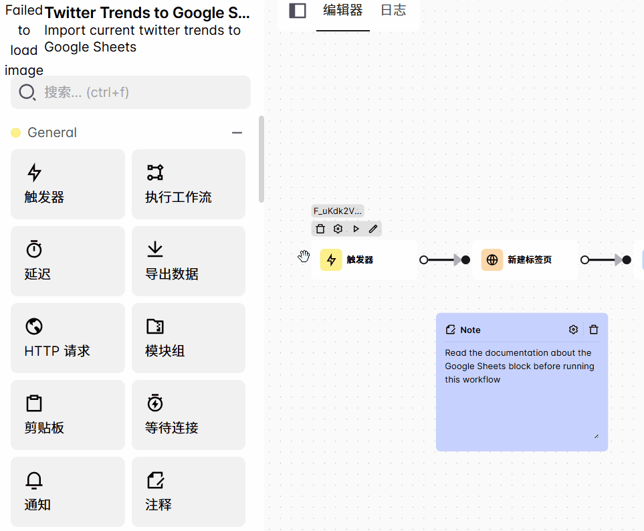Click the trigger node output port
This screenshot has height=531, width=644.
coord(424,260)
